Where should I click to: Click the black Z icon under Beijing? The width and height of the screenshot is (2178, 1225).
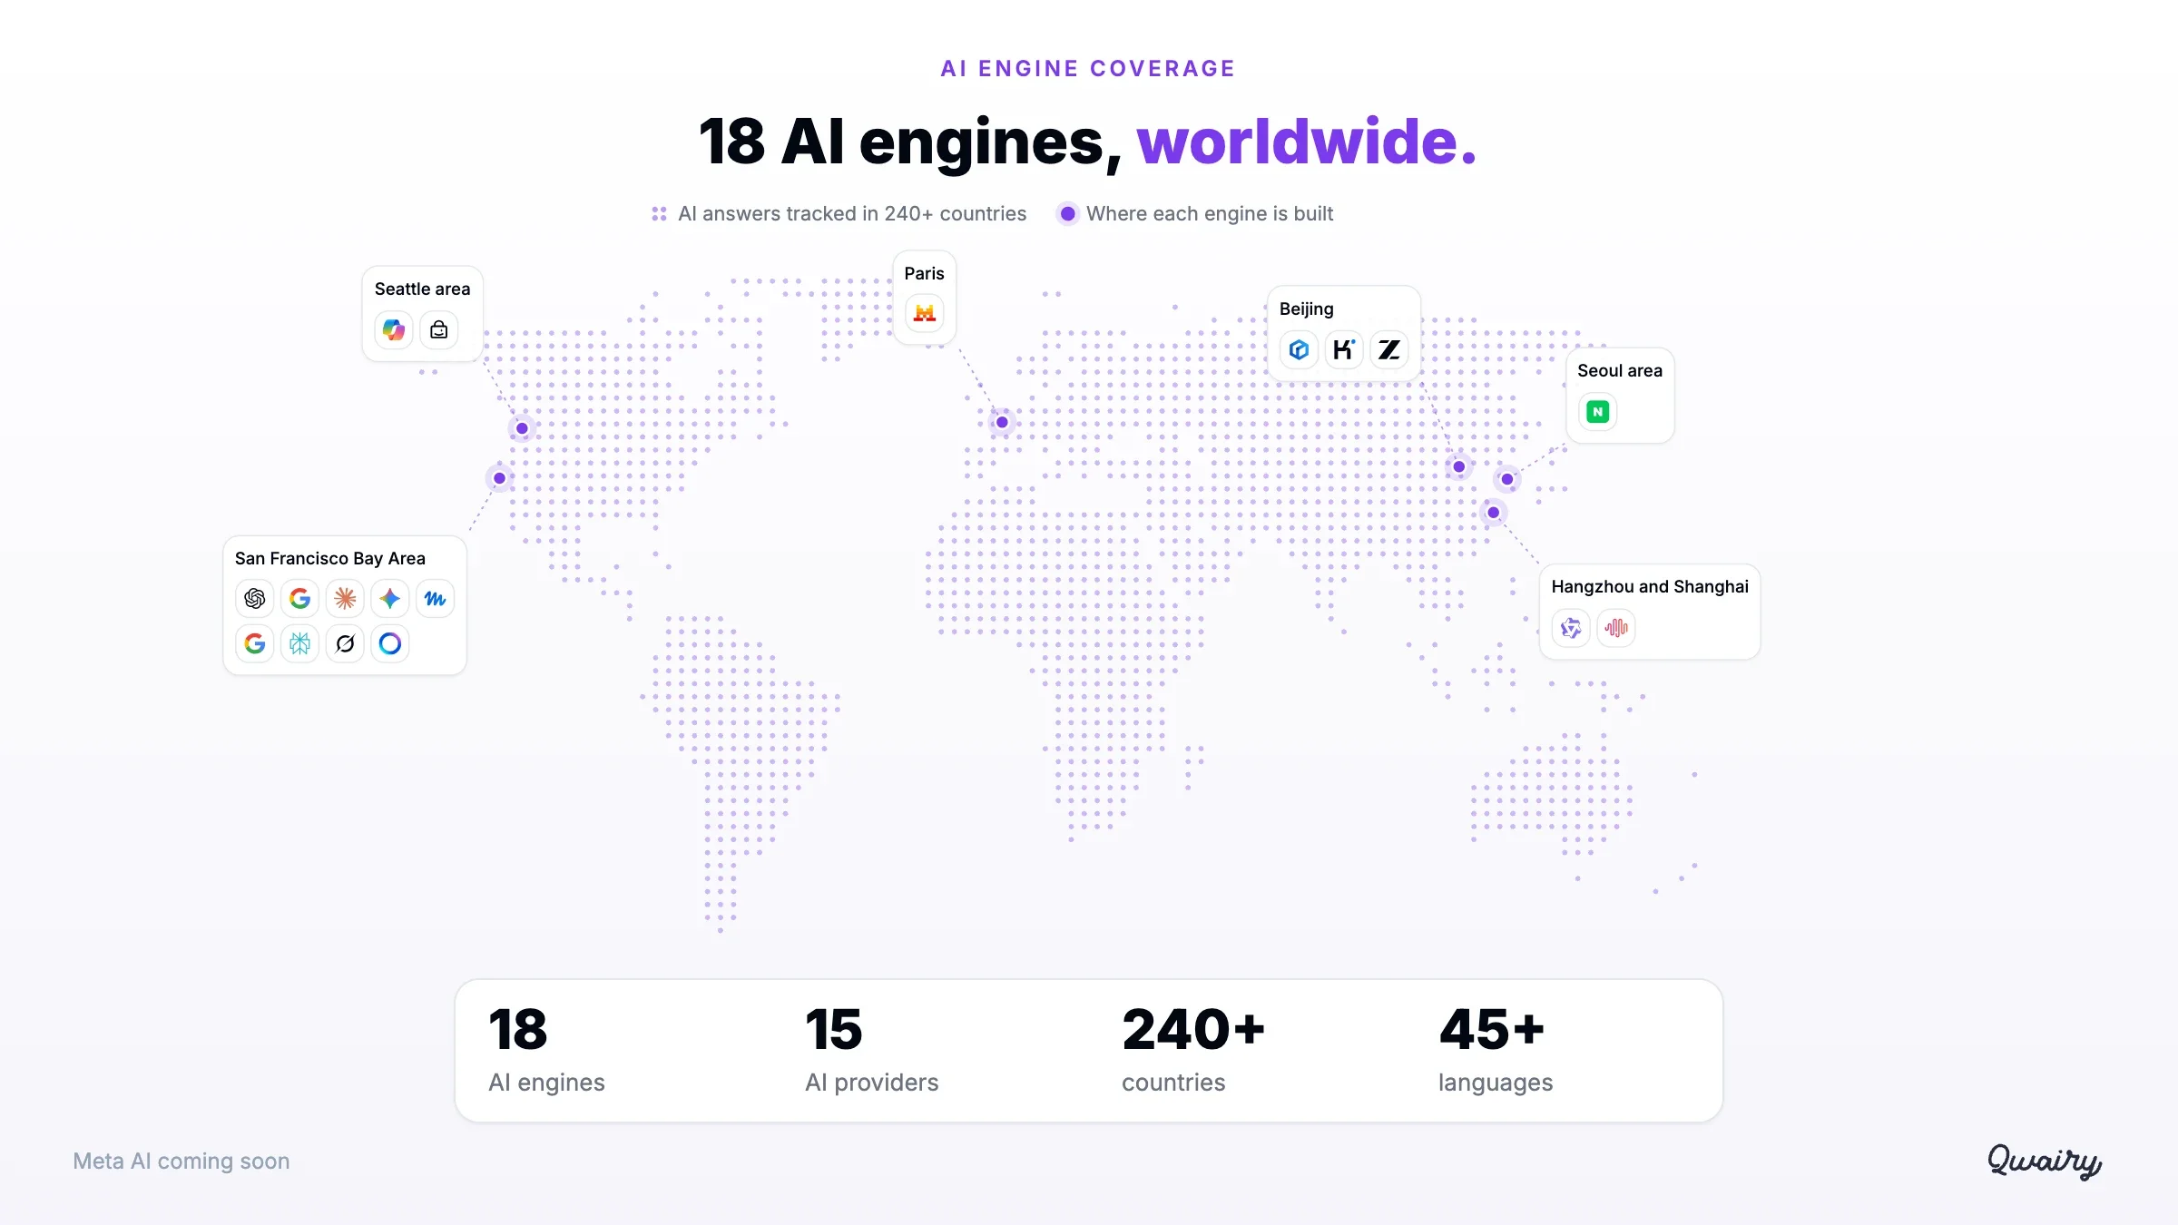(x=1389, y=350)
